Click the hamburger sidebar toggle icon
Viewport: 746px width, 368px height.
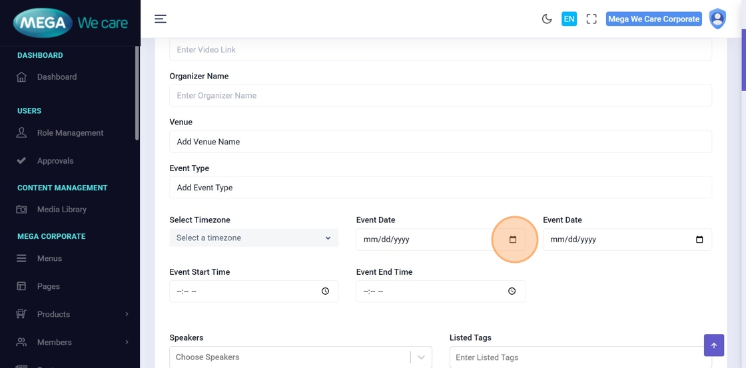(x=161, y=19)
